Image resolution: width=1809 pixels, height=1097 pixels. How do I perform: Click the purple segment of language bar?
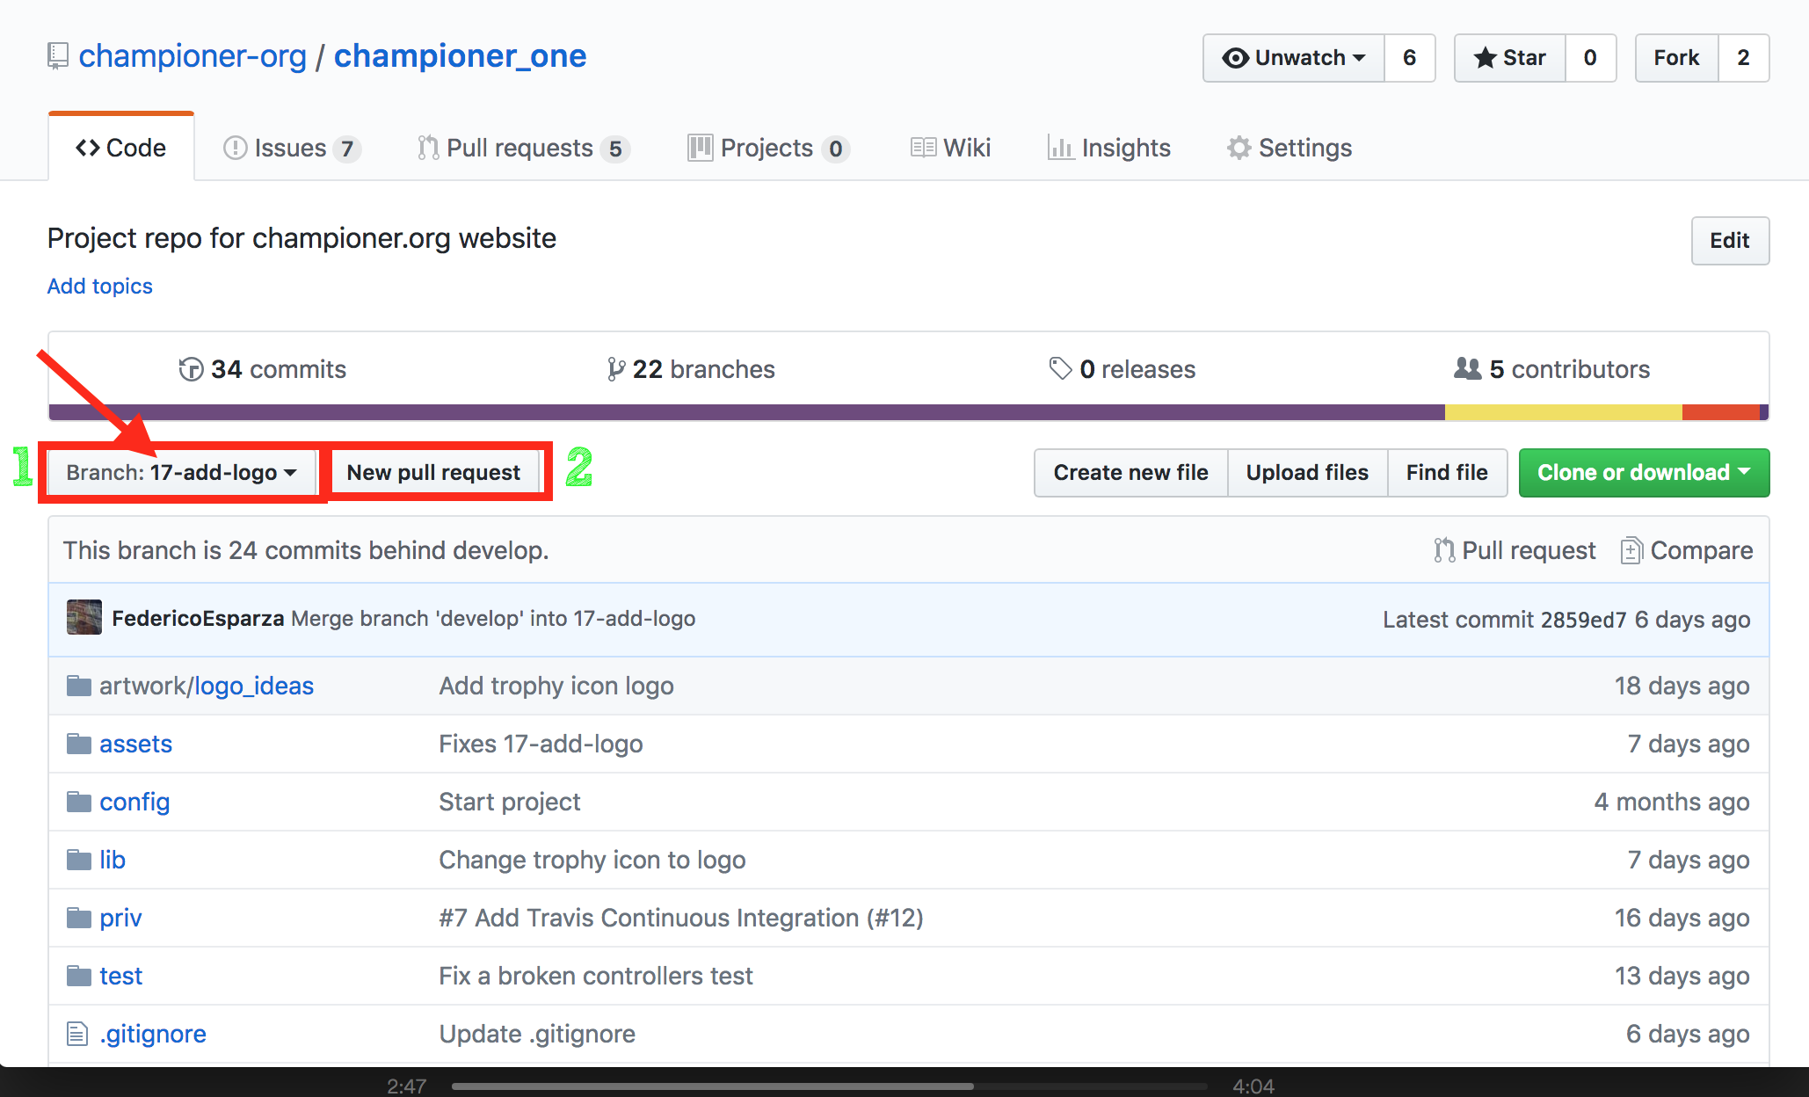(x=747, y=412)
